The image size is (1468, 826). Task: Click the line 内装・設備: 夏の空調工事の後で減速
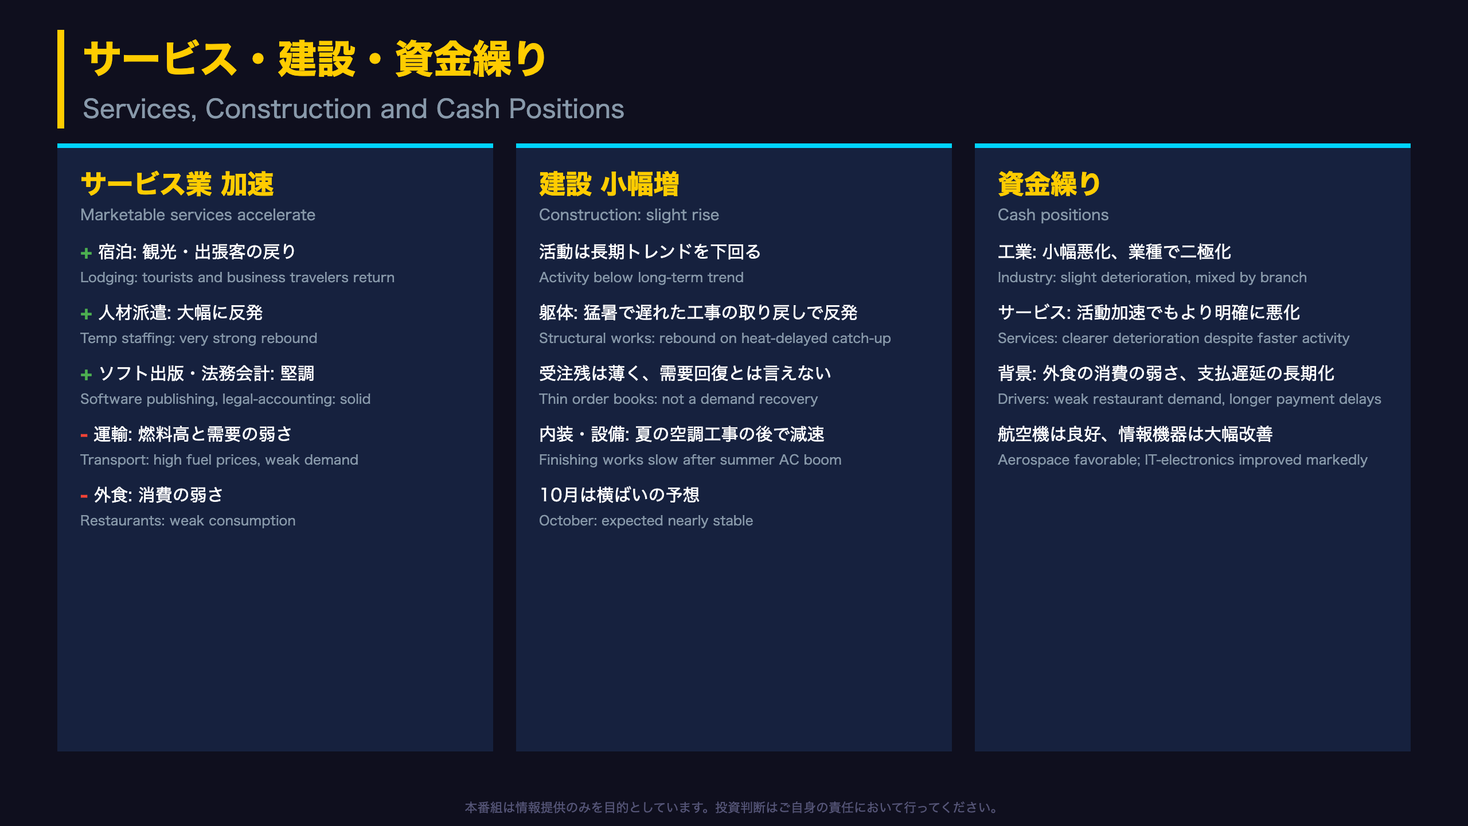[x=682, y=434]
